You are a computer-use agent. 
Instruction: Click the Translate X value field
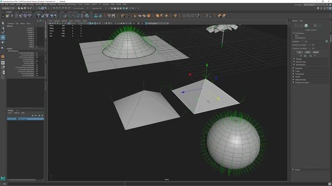tap(40, 28)
